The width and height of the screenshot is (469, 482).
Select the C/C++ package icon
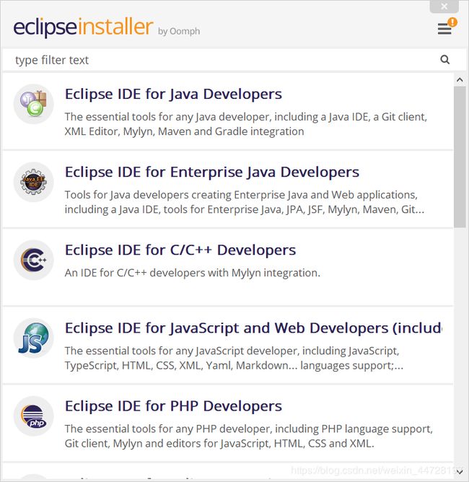click(33, 260)
